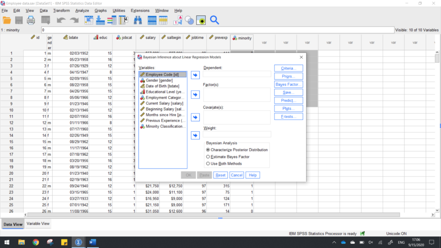Open Use Variable Sets toolbar icon
The width and height of the screenshot is (441, 248).
(x=189, y=20)
